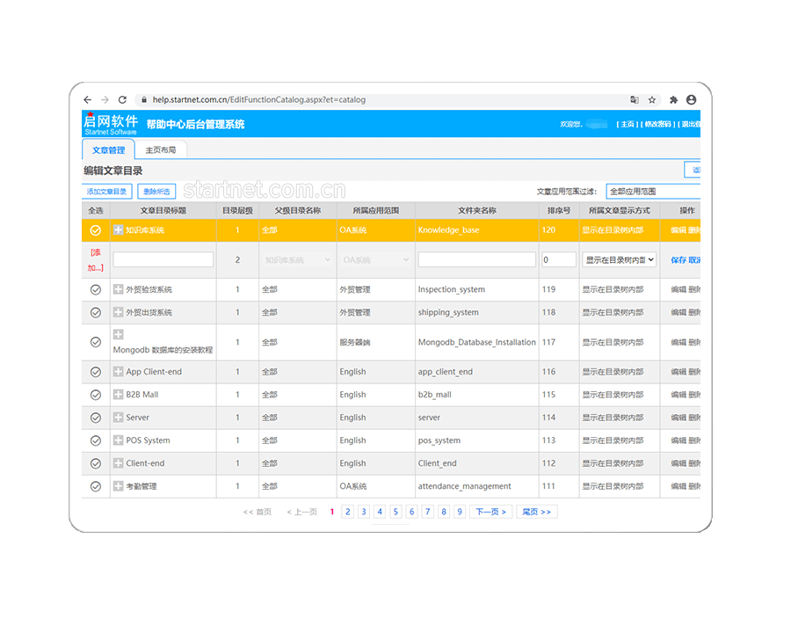Toggle the checkbox on the 知识库系统 row

96,230
